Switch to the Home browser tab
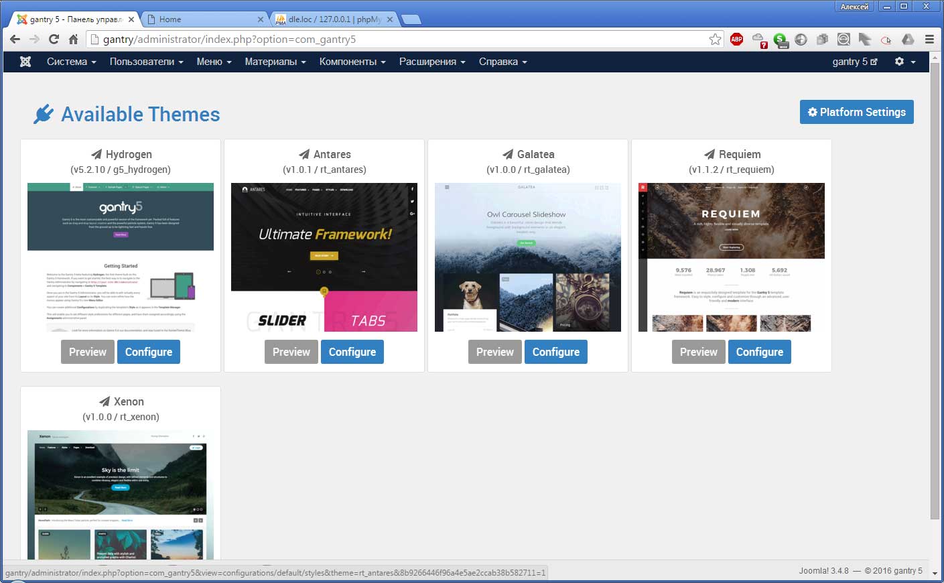944x583 pixels. pyautogui.click(x=204, y=19)
